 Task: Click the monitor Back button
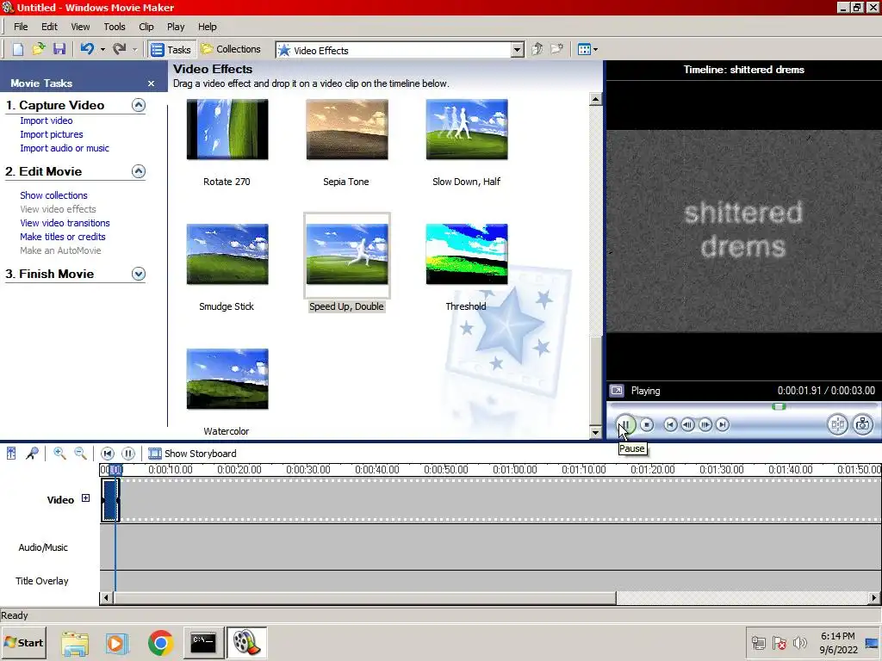[x=670, y=425]
